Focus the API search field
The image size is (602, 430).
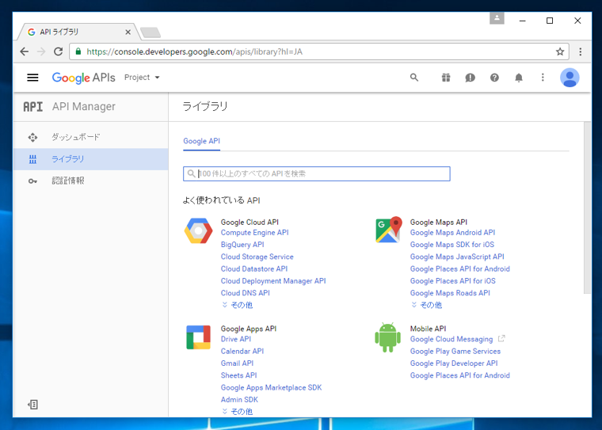[x=317, y=173]
